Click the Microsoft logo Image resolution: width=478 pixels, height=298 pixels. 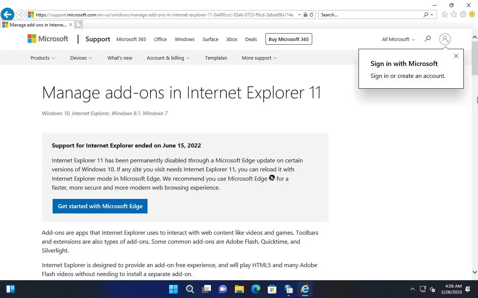click(x=48, y=39)
